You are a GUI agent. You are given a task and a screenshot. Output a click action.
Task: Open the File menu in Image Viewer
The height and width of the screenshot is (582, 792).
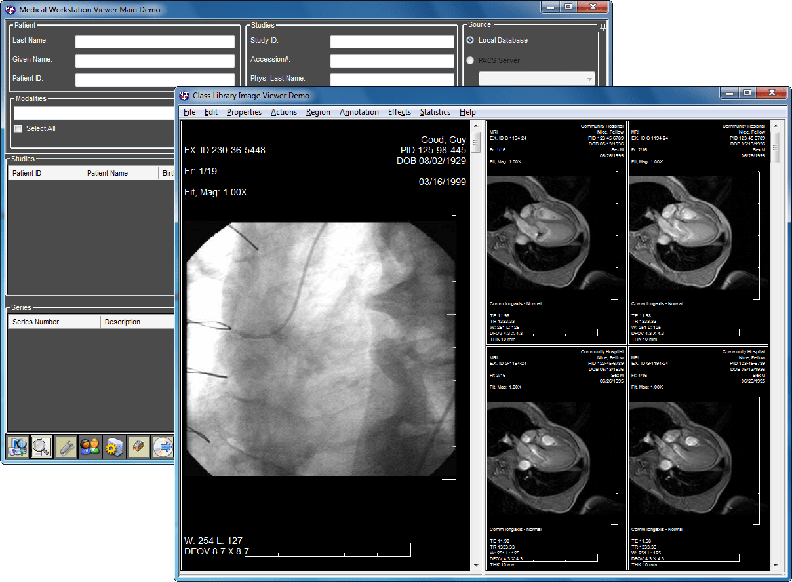tap(189, 112)
